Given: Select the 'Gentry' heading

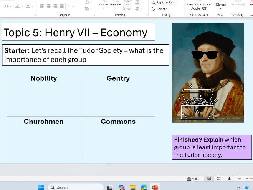Looking at the screenshot, I should tap(118, 78).
